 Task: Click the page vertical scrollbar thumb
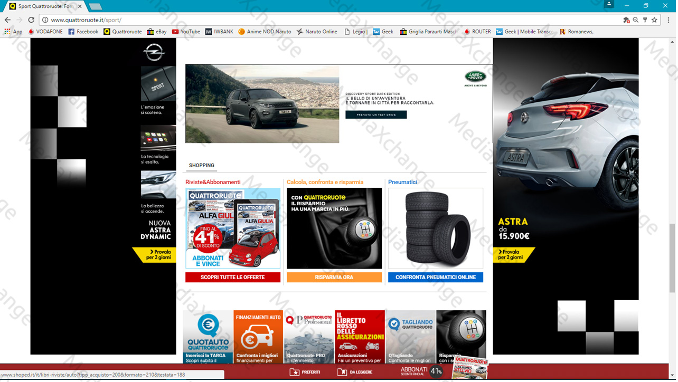672,257
